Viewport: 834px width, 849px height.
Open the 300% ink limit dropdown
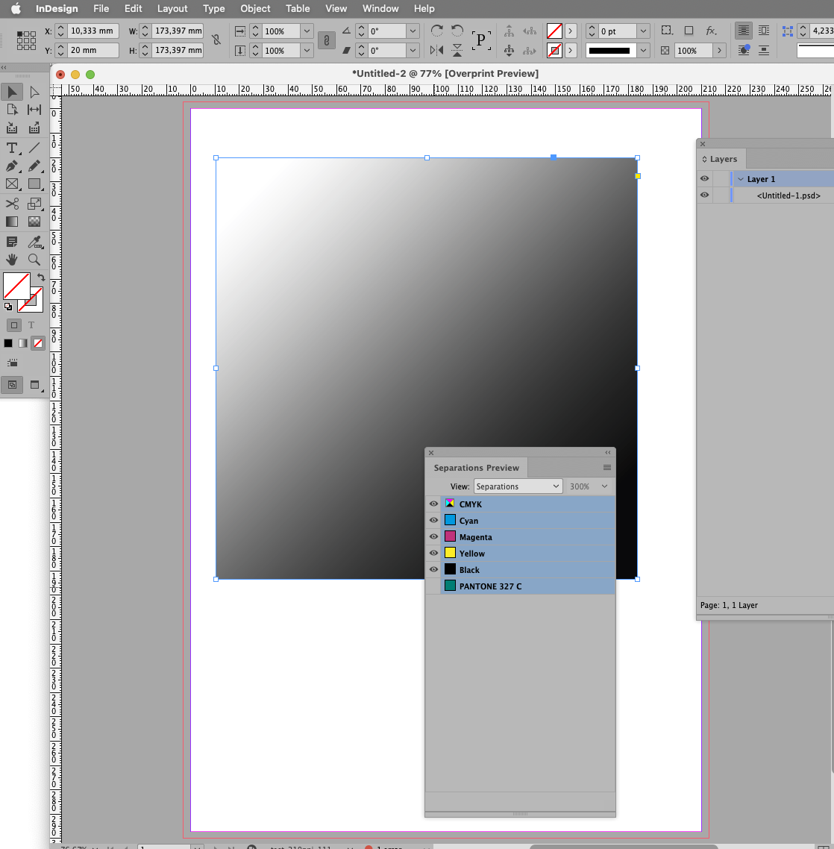(589, 486)
